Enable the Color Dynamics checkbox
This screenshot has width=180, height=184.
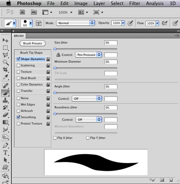pyautogui.click(x=18, y=84)
